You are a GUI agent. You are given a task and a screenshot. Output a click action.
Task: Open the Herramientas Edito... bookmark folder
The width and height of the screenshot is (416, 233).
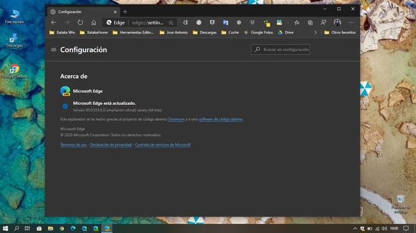tap(133, 33)
